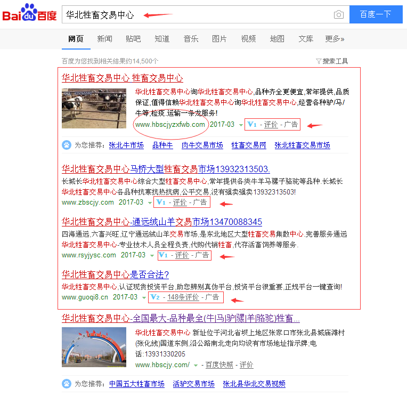
Task: Click V2 badge next to www.guoqi8.cn
Action: [155, 297]
